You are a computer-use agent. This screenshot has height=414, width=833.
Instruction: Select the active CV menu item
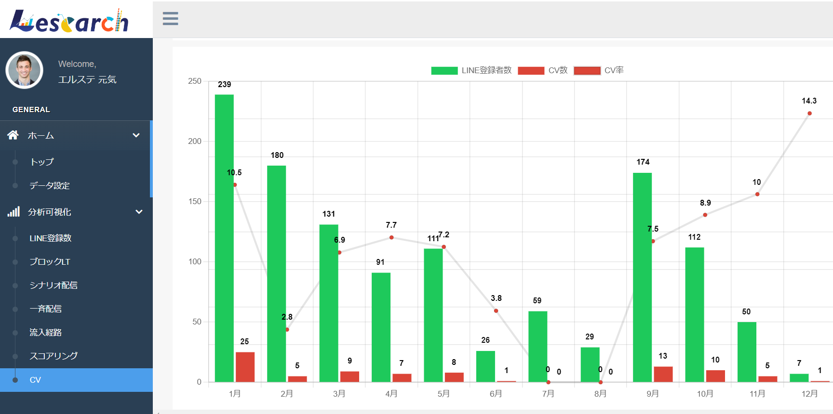tap(35, 380)
